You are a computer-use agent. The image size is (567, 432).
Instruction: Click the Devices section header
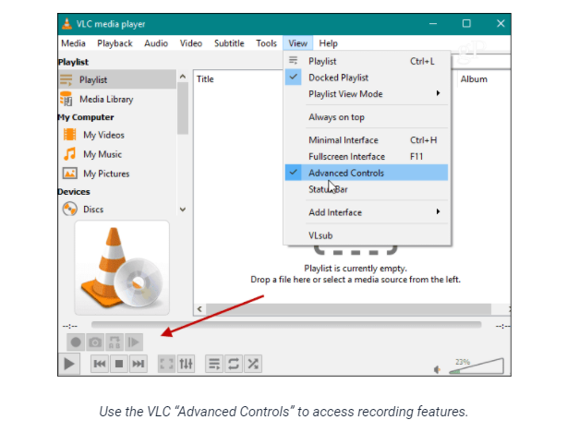[x=74, y=192]
